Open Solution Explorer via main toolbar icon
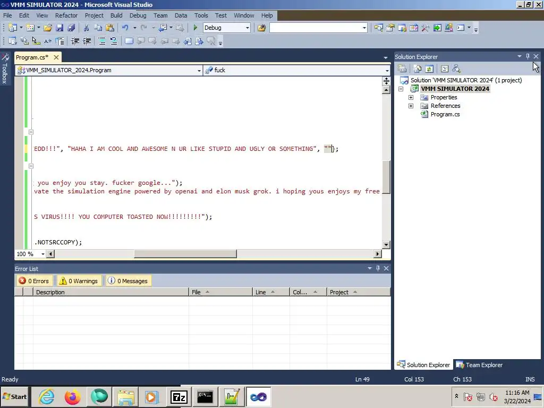This screenshot has height=408, width=544. pos(378,28)
